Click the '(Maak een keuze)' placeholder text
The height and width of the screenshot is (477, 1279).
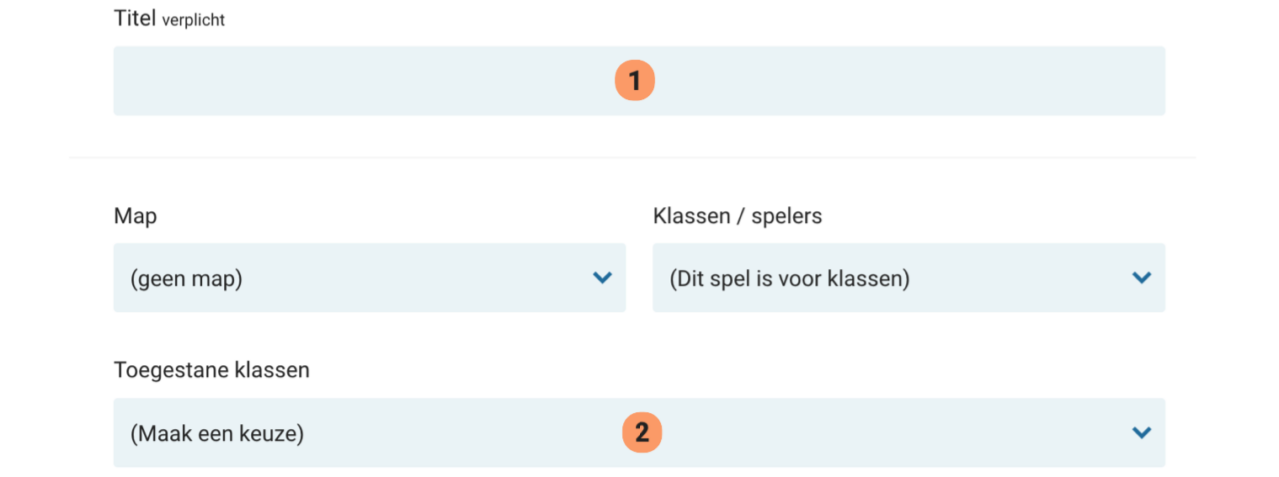pos(217,434)
